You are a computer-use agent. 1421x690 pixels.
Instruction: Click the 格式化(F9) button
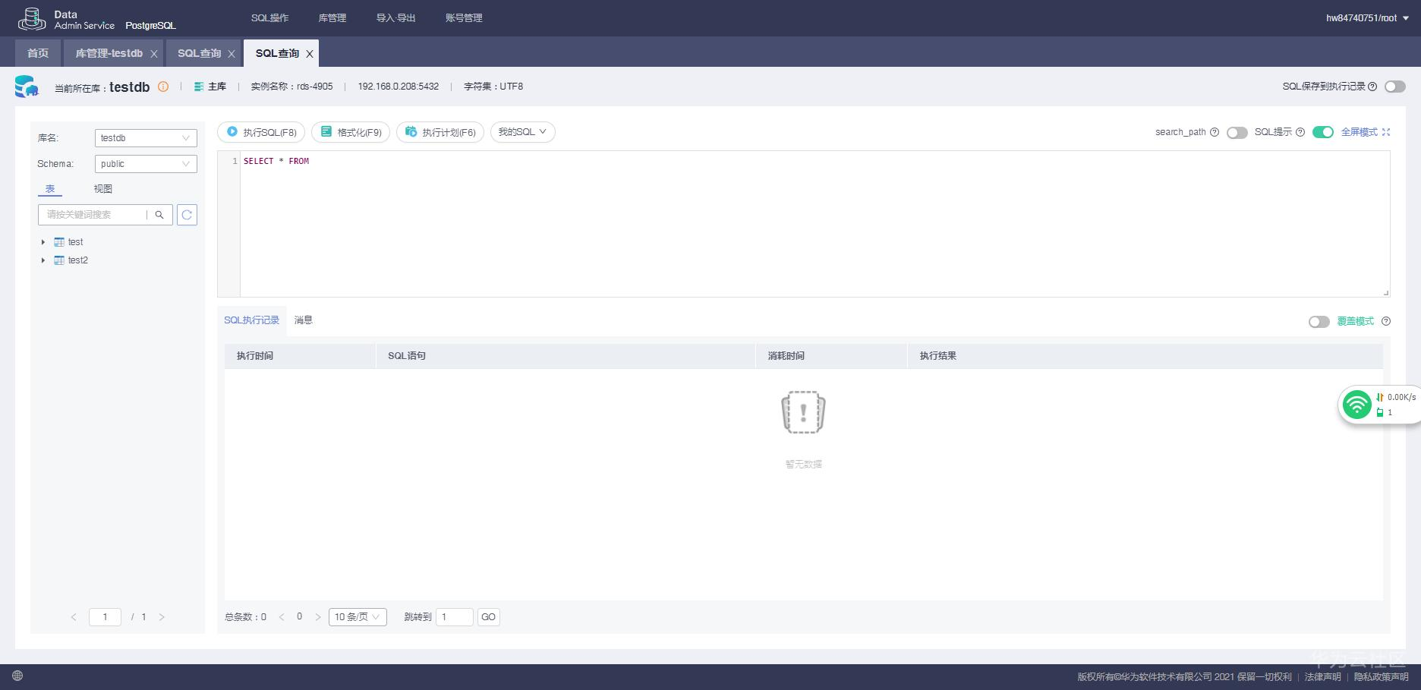(x=351, y=132)
